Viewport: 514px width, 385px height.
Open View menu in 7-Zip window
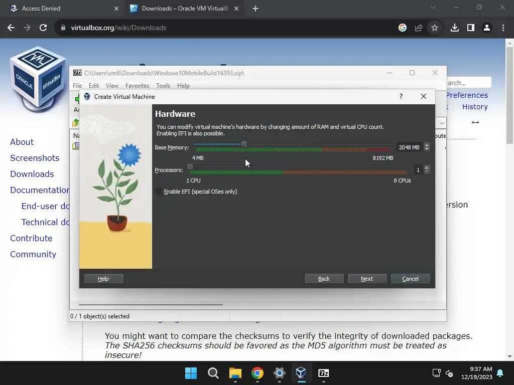coord(112,85)
